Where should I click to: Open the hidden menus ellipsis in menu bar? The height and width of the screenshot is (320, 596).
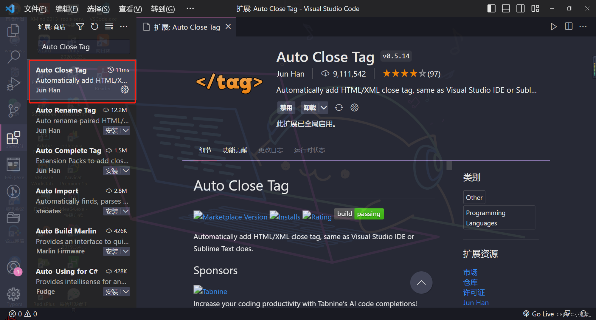coord(190,9)
